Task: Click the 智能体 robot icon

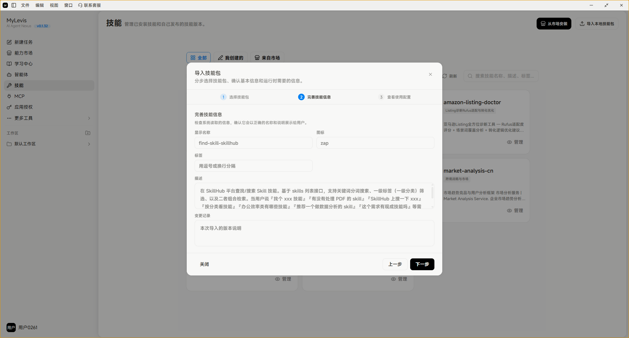Action: pos(9,75)
